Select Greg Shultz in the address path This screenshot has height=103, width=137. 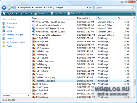25,7
